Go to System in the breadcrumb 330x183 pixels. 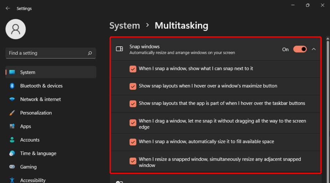pyautogui.click(x=125, y=26)
